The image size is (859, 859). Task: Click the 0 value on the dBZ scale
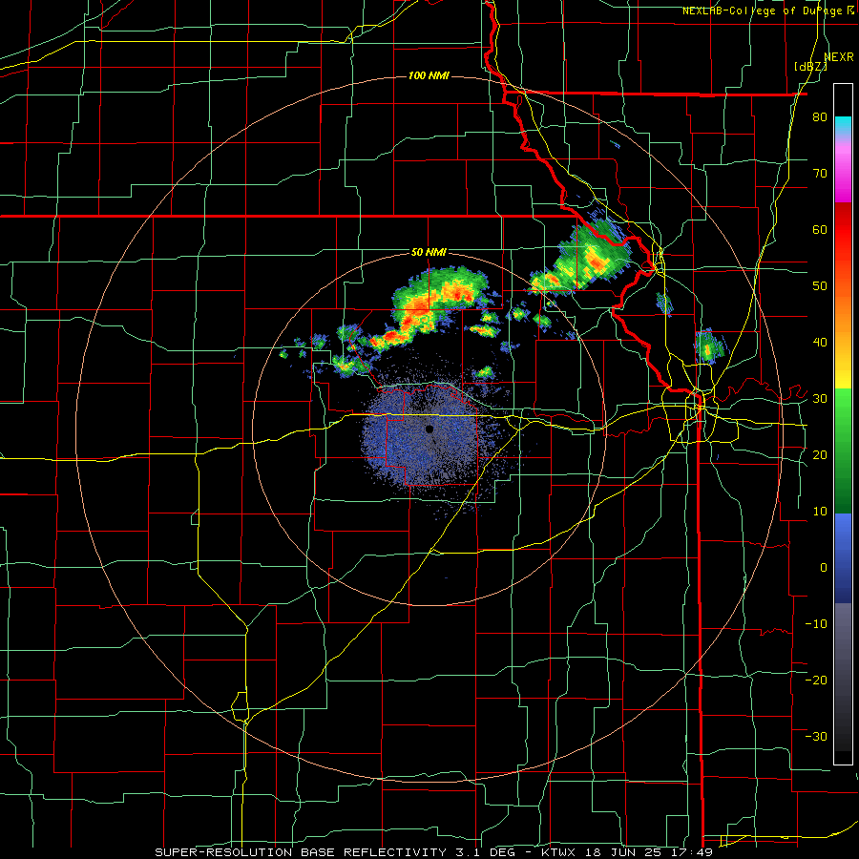(x=824, y=568)
